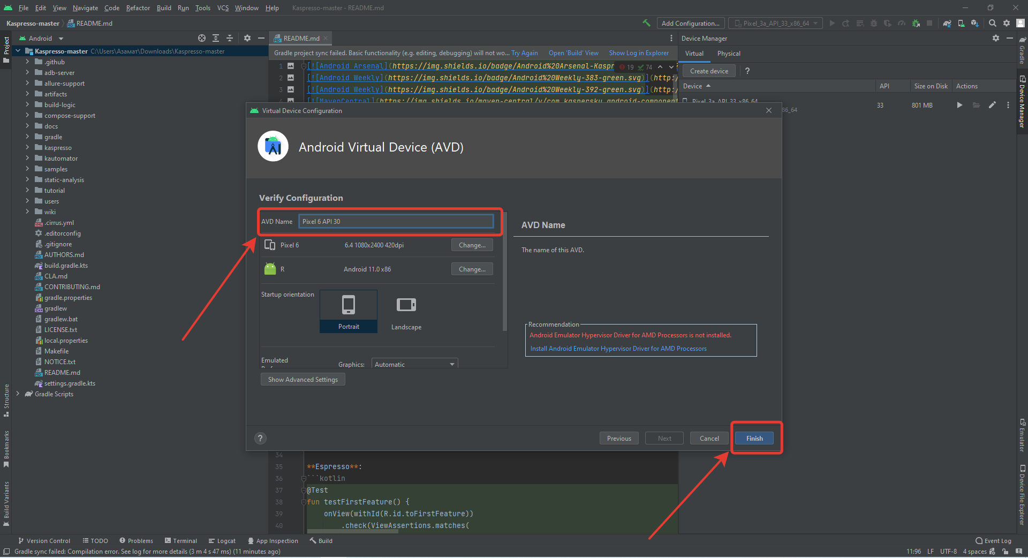Screen dimensions: 1028x558
Task: Click the Device Manager help question mark
Action: (x=747, y=71)
